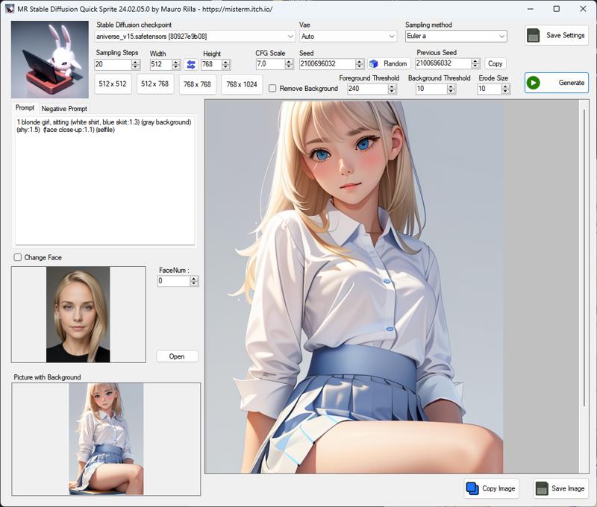This screenshot has height=507, width=597.
Task: Switch to the Negative Prompt tab
Action: coord(64,109)
